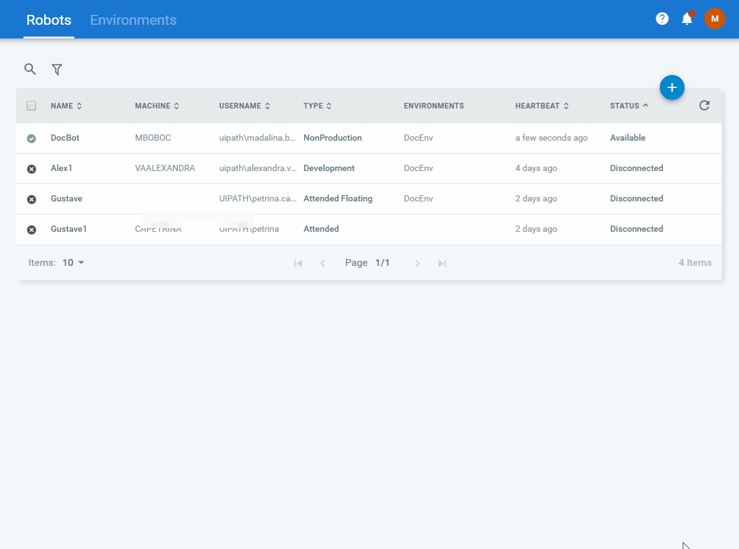Select the Gustave robot name
Image resolution: width=739 pixels, height=549 pixels.
coord(66,198)
